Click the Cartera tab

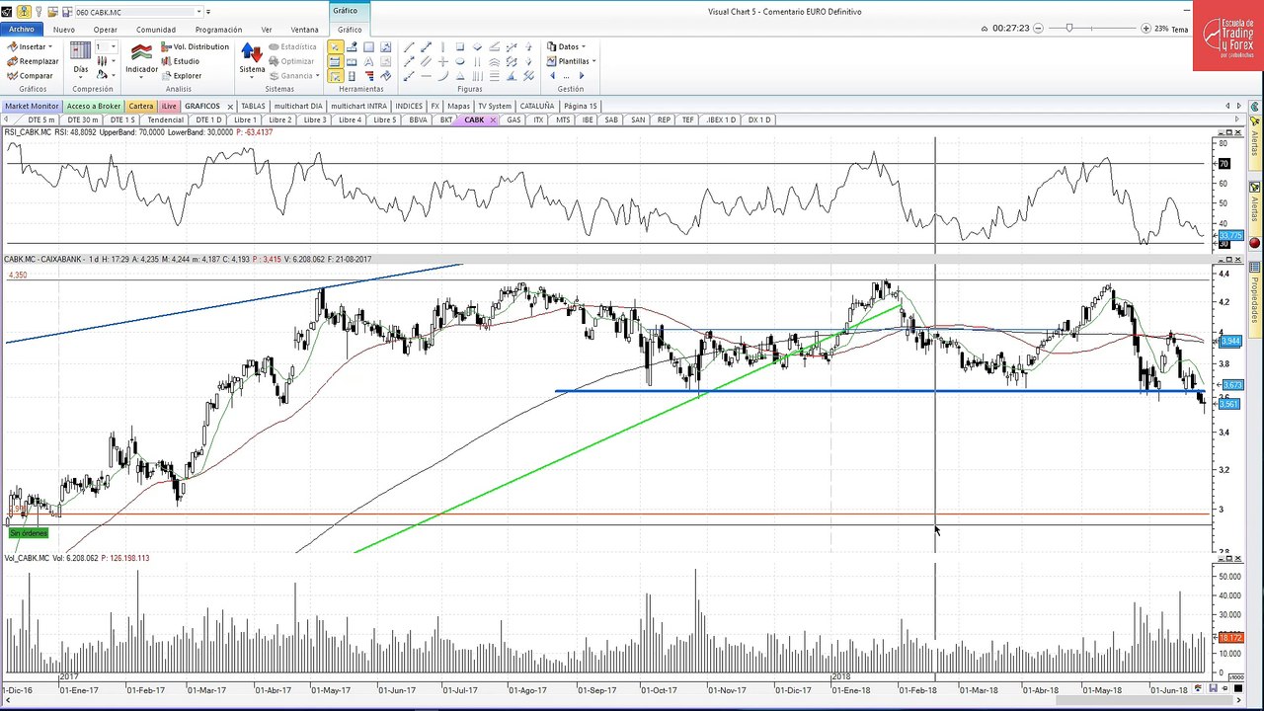[141, 106]
